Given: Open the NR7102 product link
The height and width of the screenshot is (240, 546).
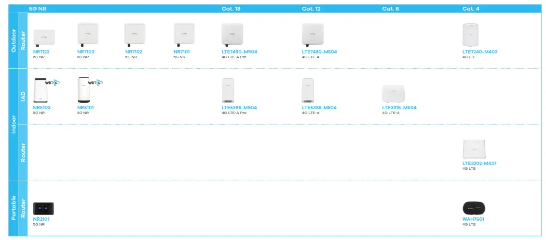Looking at the screenshot, I should [x=134, y=52].
